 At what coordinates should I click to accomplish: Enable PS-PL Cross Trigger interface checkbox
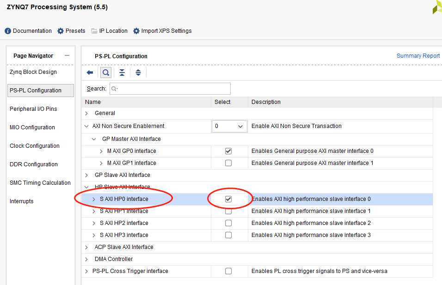pyautogui.click(x=228, y=271)
